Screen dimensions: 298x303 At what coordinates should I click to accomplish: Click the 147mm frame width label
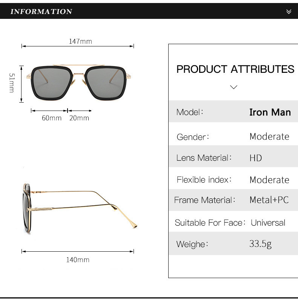(80, 41)
